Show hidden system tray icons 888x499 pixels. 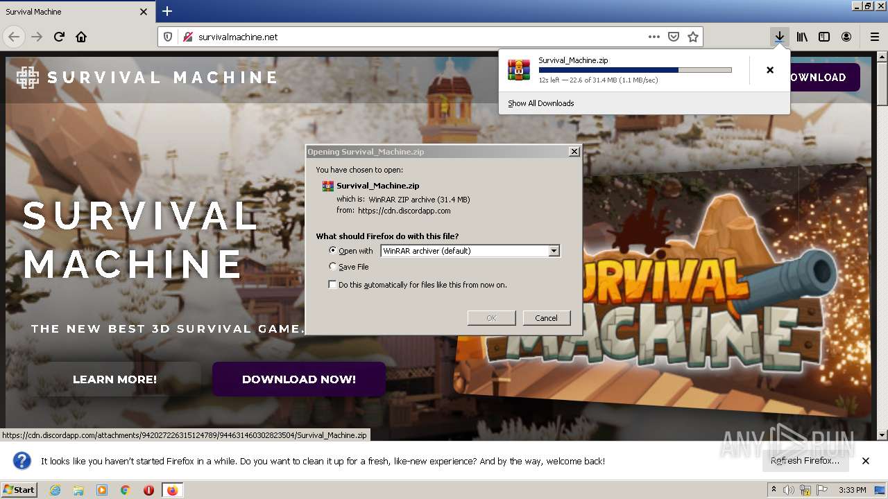click(x=774, y=490)
